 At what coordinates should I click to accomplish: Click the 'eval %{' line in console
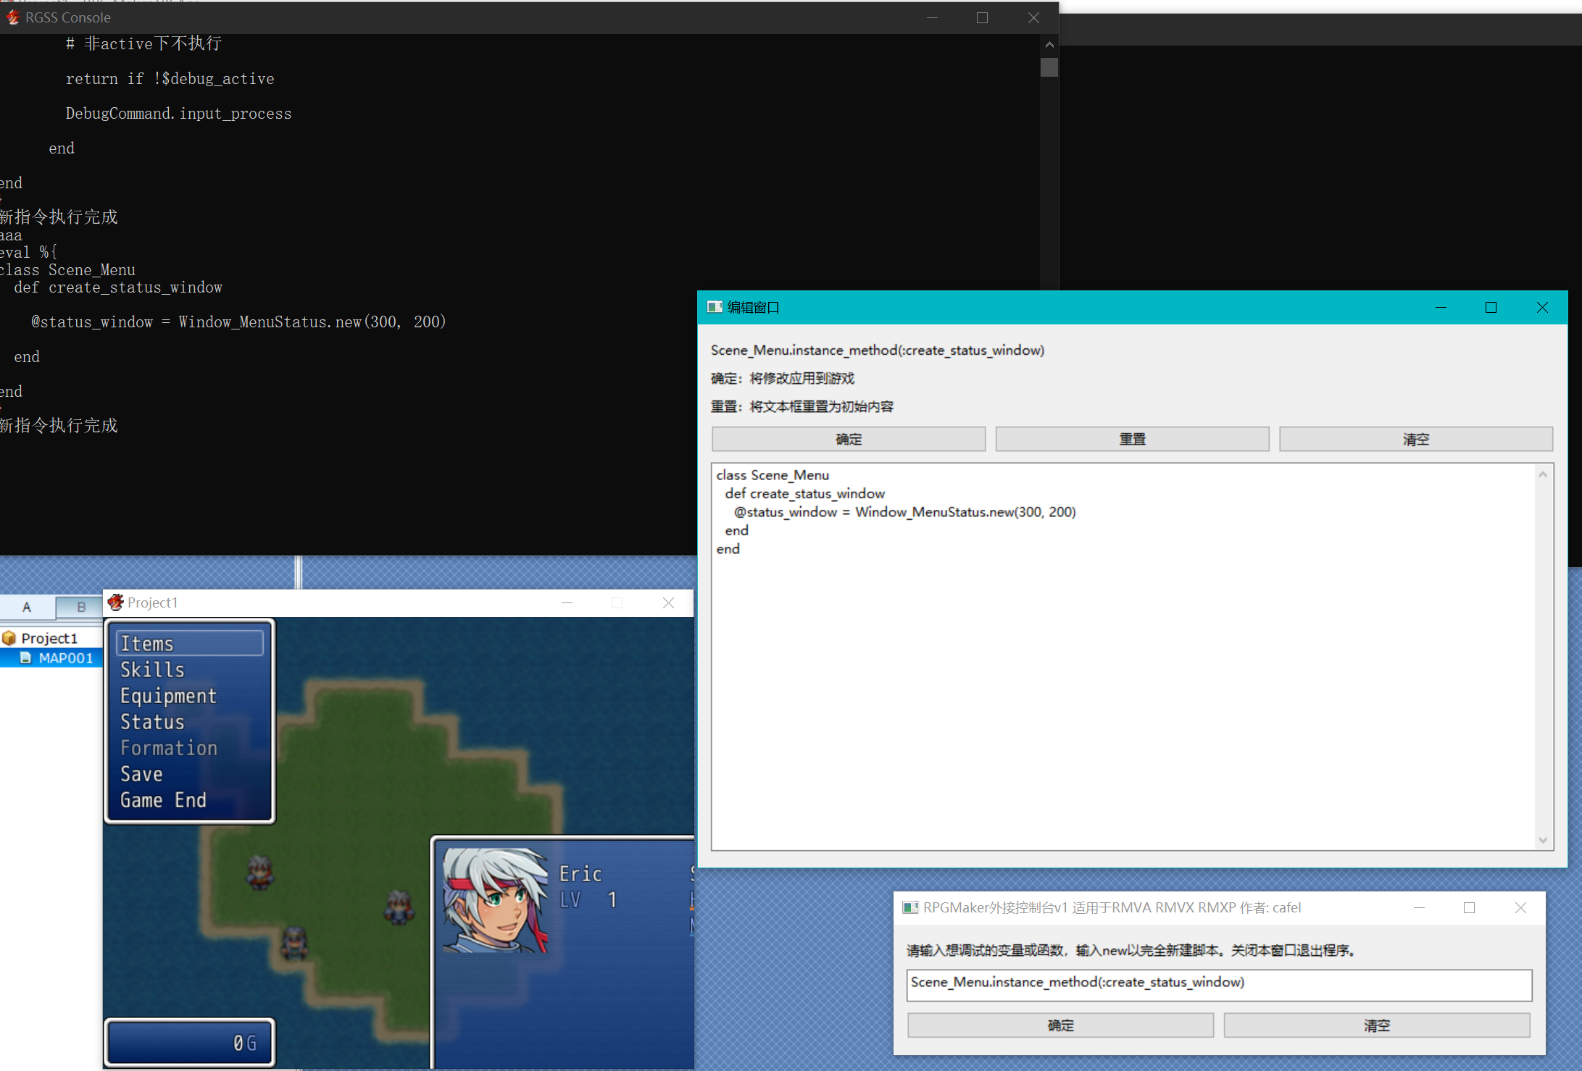pyautogui.click(x=28, y=252)
